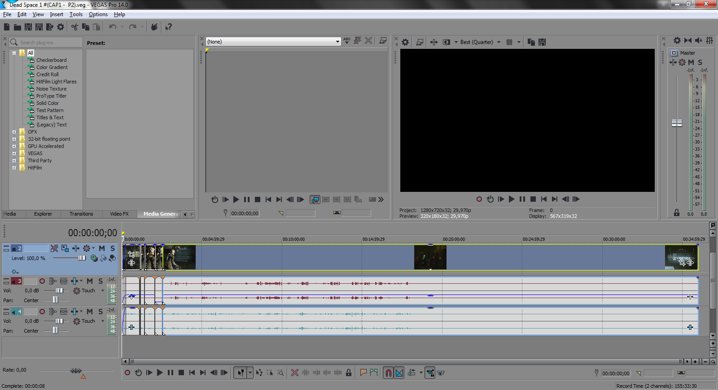Image resolution: width=718 pixels, height=390 pixels.
Task: Click the Search plug-ins input field
Action: tap(45, 42)
